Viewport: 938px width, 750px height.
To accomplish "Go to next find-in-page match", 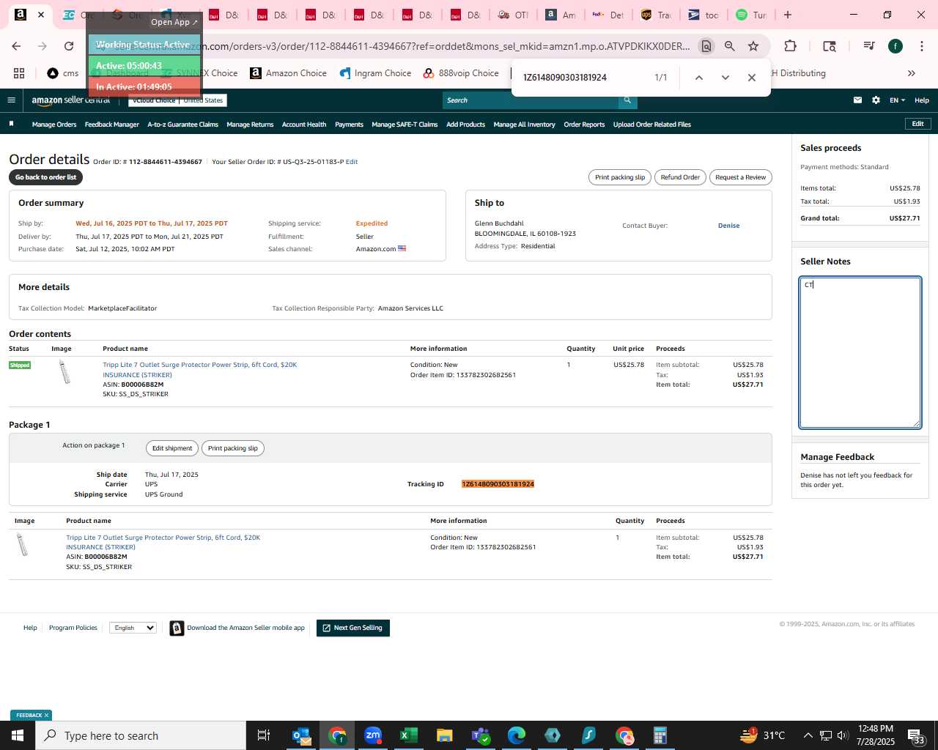I will pos(725,77).
